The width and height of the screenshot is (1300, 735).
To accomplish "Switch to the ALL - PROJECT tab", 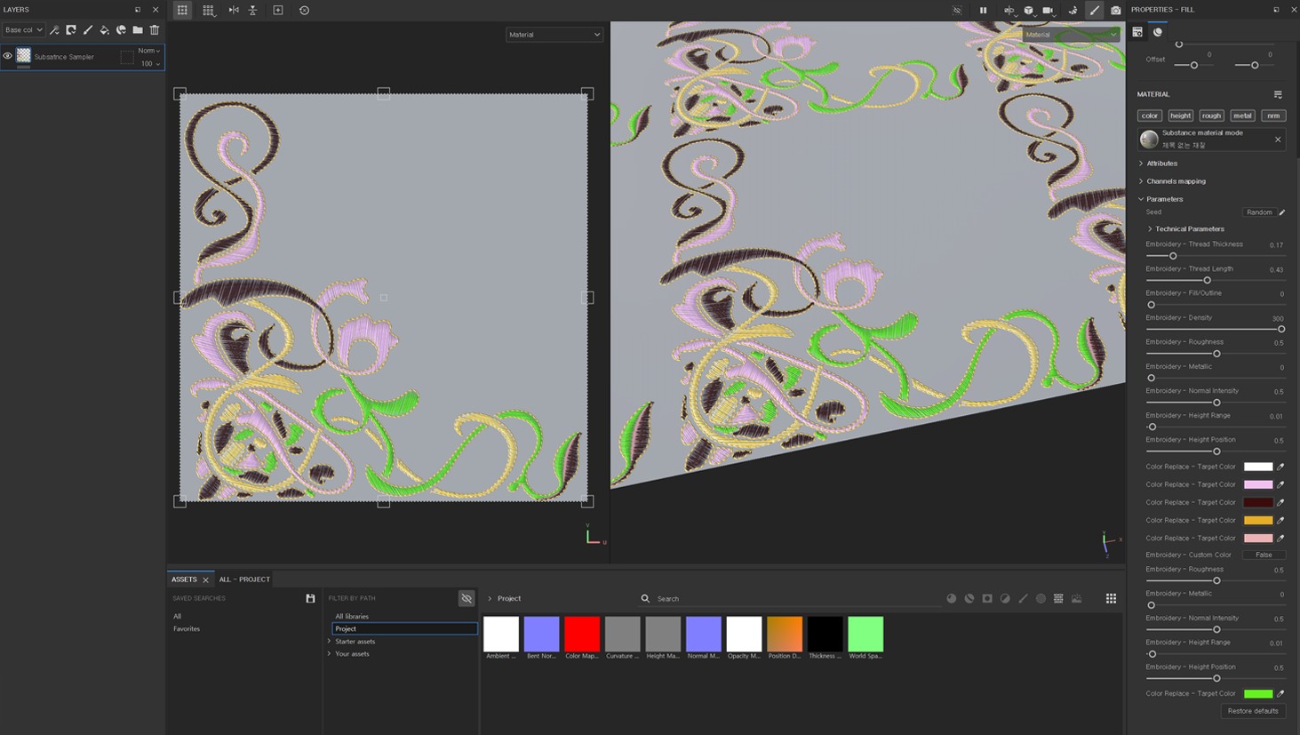I will (244, 579).
